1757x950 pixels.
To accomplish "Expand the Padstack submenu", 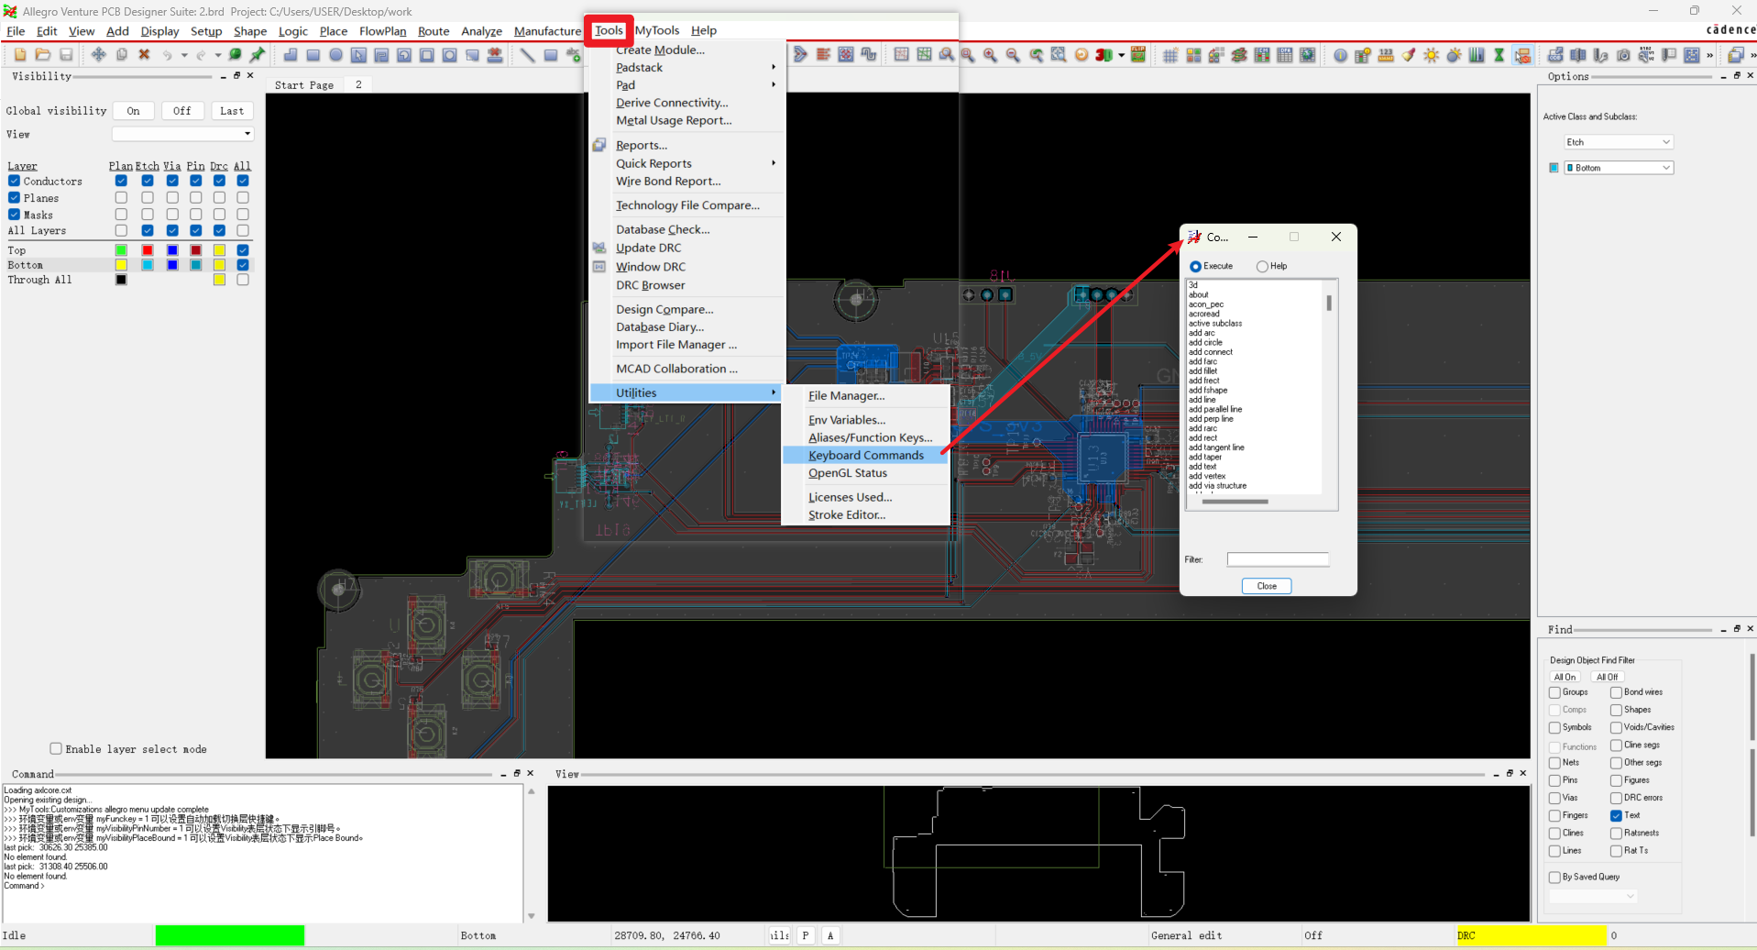I will point(687,67).
